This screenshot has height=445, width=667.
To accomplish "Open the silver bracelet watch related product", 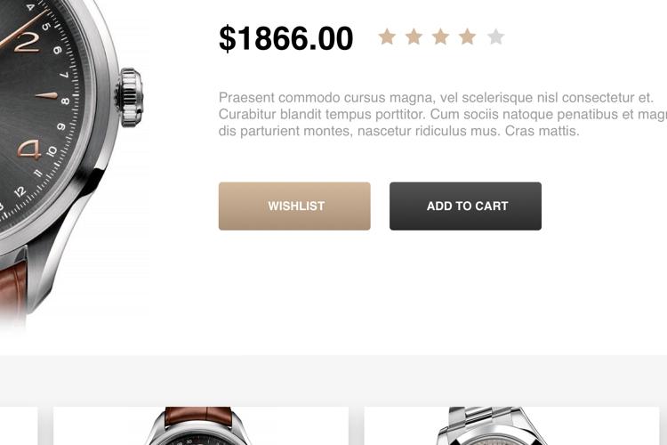I will (511, 425).
